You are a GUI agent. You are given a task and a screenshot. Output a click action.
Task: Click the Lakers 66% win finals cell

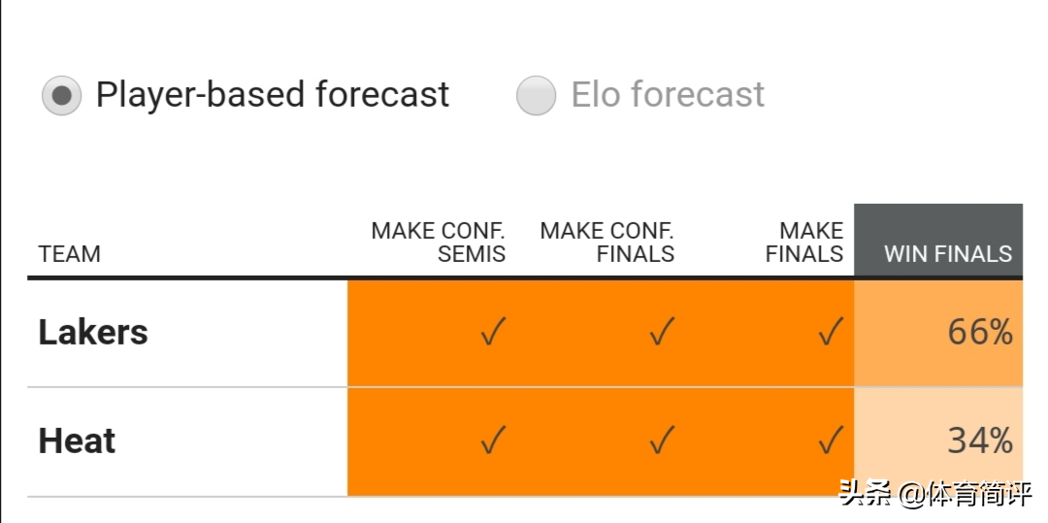(x=979, y=333)
